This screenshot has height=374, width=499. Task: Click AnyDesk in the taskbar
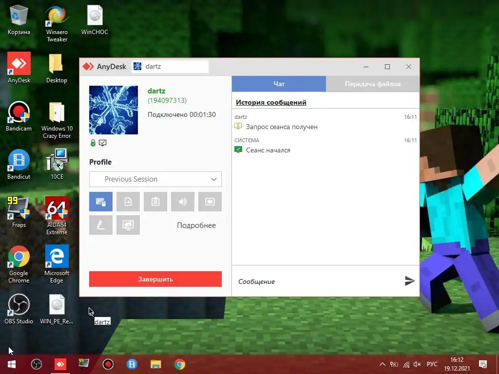[60, 364]
